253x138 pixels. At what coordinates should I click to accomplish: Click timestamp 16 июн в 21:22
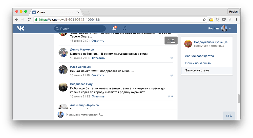pyautogui.click(x=80, y=96)
